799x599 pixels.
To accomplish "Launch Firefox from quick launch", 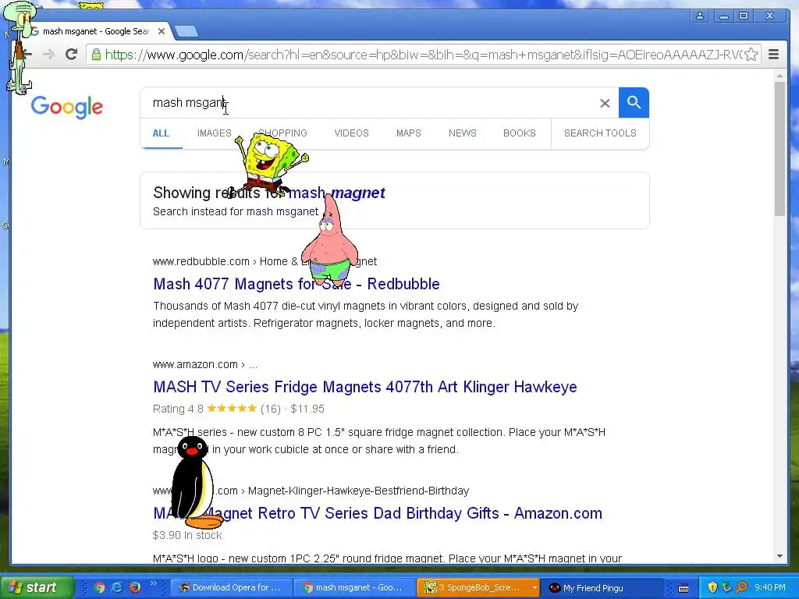I will pos(134,587).
